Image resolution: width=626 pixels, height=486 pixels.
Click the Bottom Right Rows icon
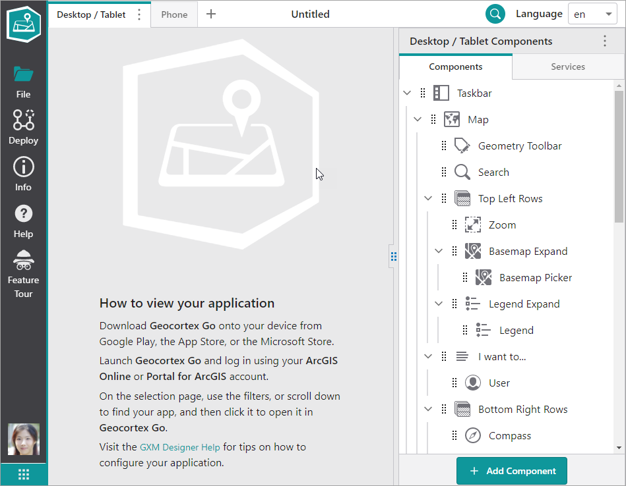462,409
